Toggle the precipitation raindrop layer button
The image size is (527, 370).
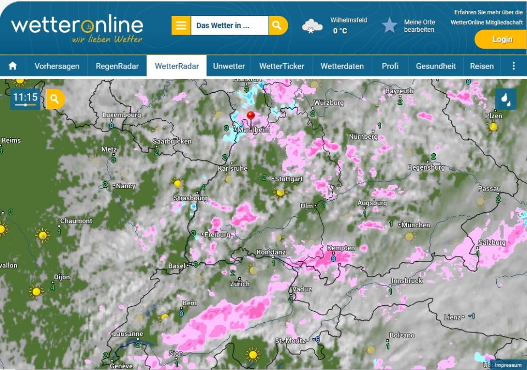tap(506, 99)
